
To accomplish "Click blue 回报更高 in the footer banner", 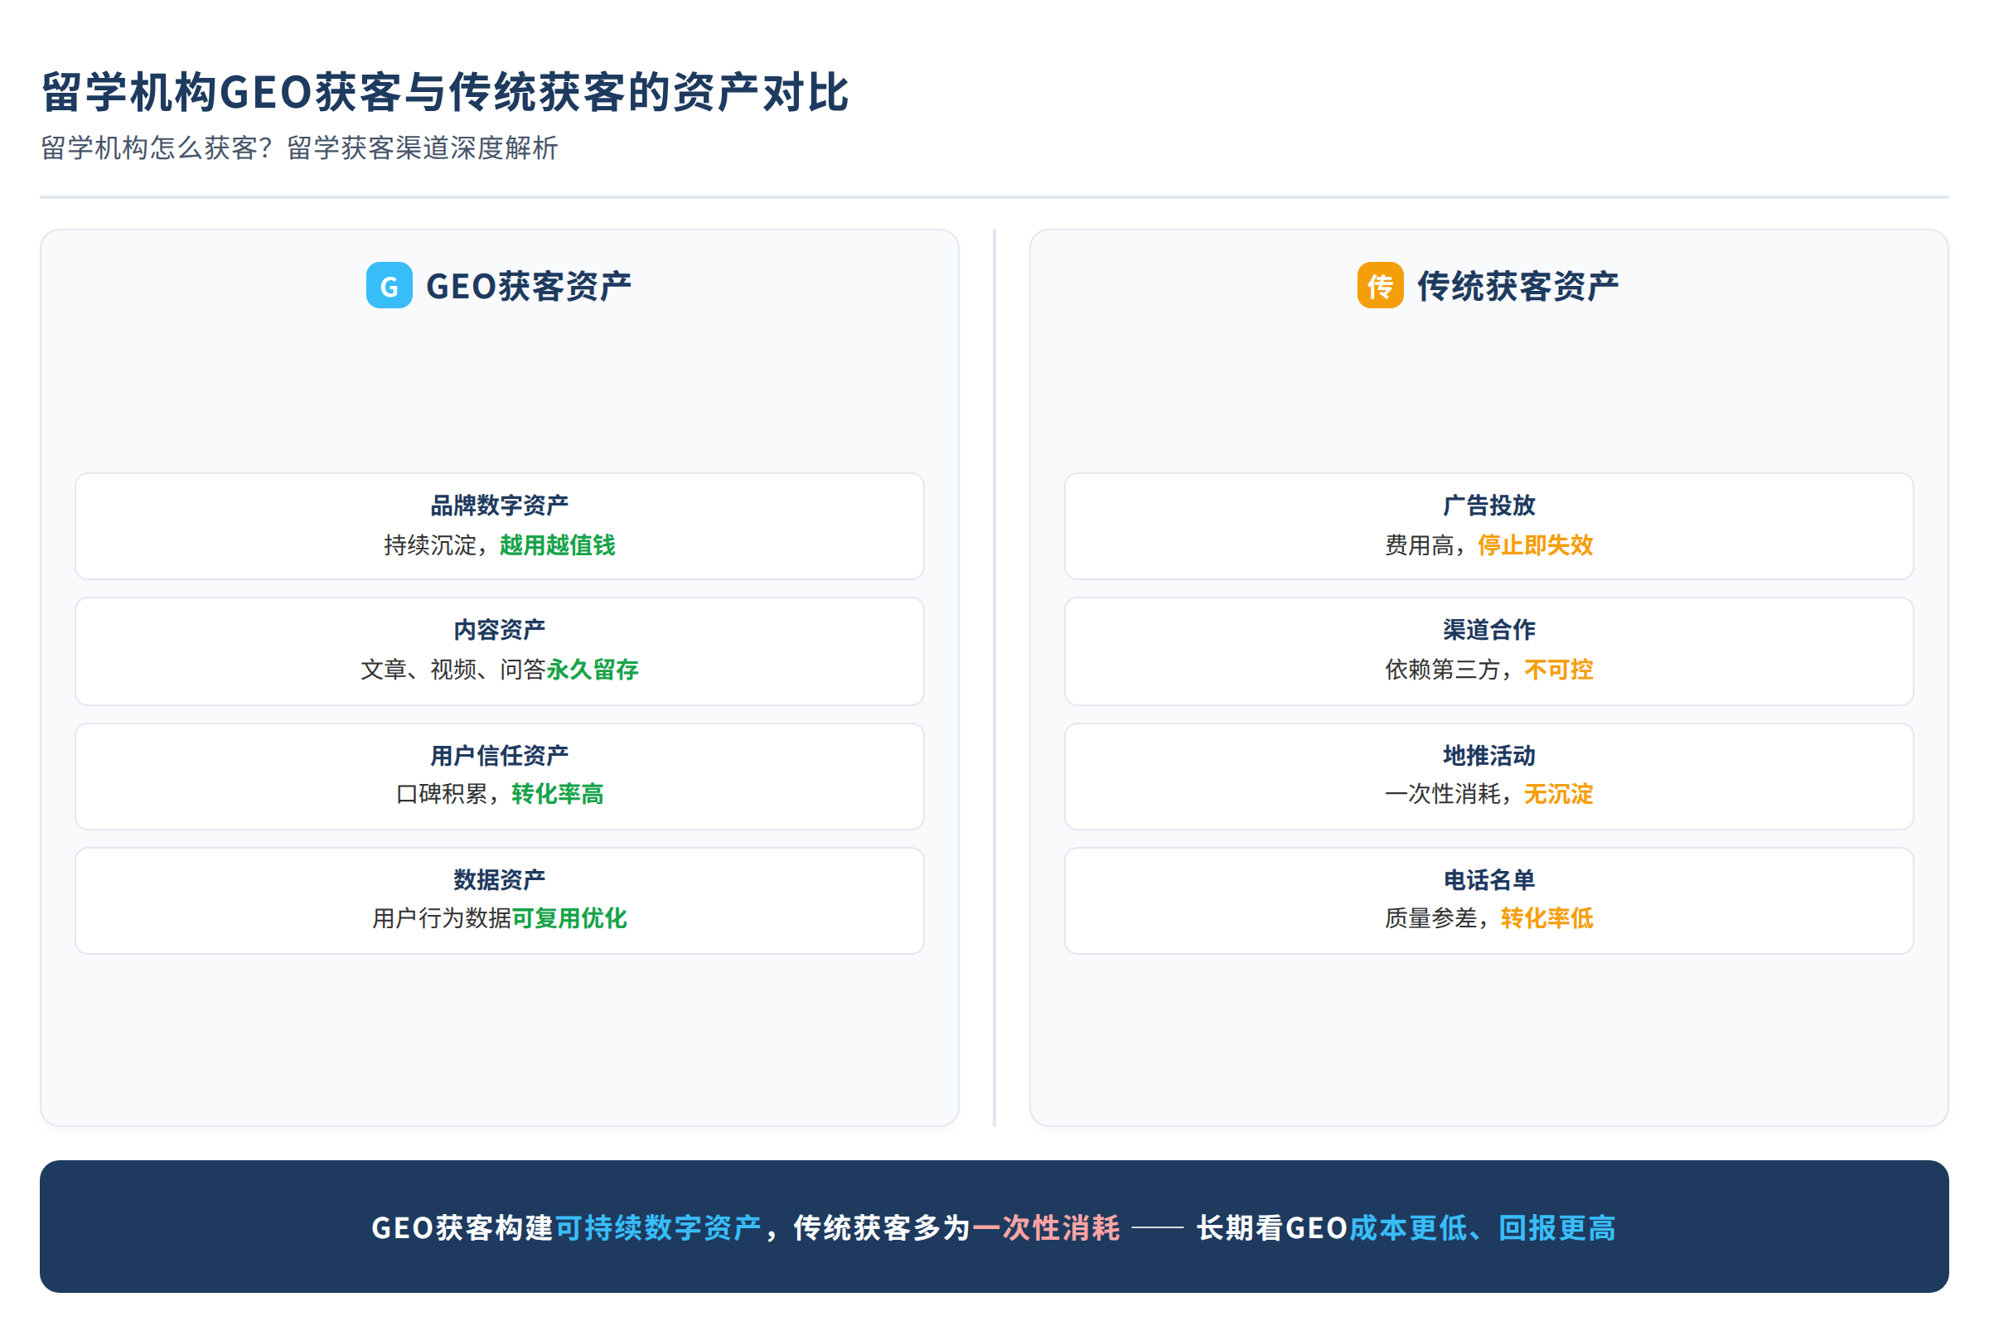I will tap(1557, 1228).
